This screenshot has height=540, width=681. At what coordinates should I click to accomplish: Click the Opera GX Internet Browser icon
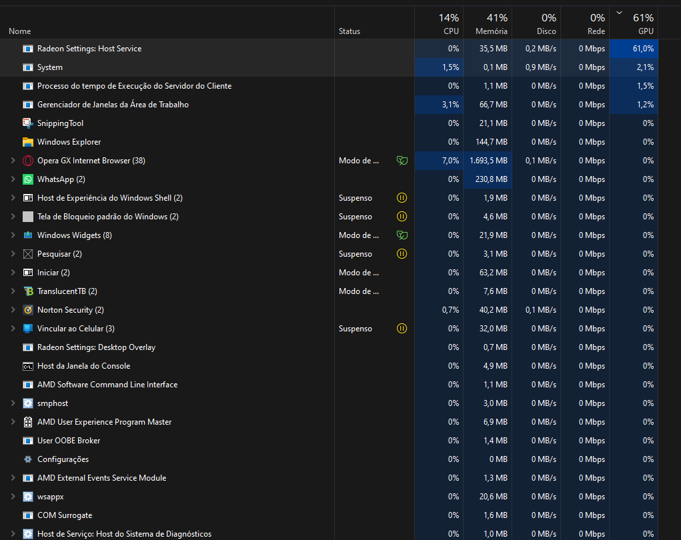[28, 161]
